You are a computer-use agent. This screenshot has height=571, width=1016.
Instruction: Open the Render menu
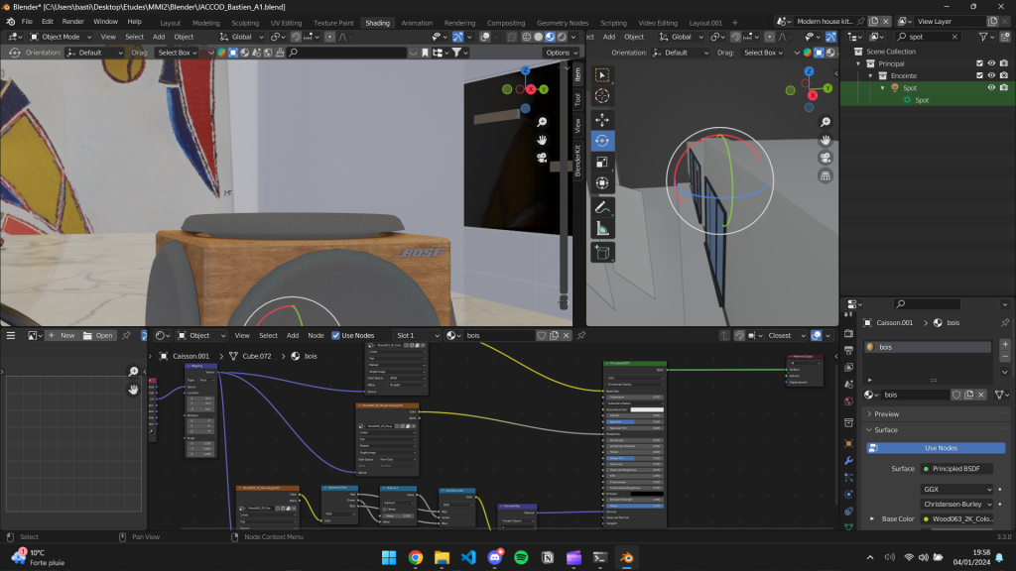click(x=73, y=21)
